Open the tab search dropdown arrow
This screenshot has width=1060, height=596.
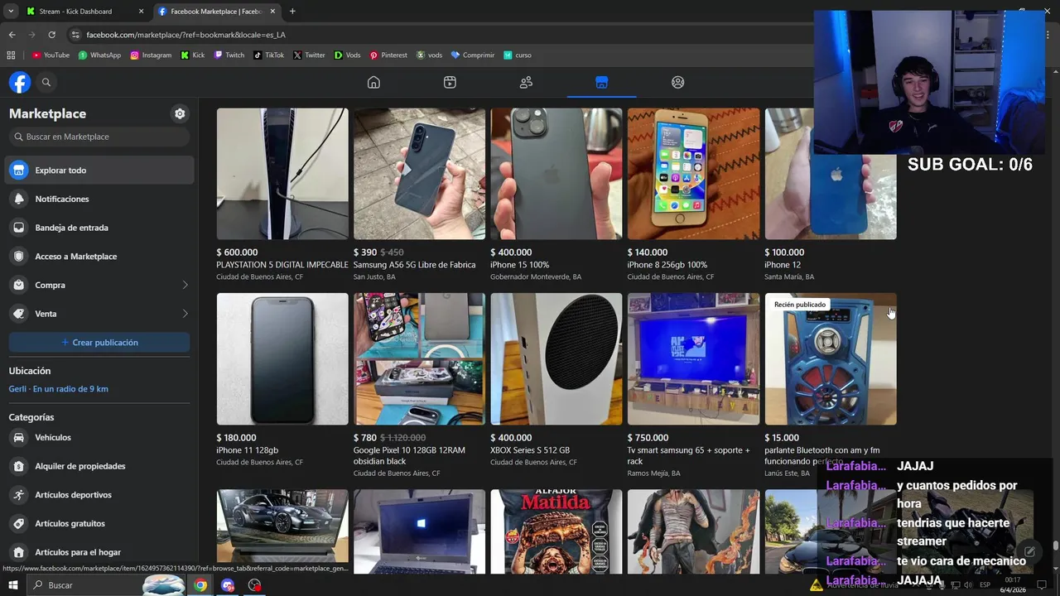[x=10, y=12]
